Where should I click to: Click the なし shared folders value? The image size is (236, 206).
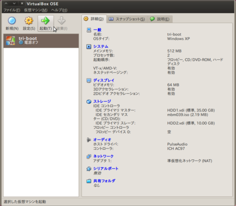(x=96, y=186)
